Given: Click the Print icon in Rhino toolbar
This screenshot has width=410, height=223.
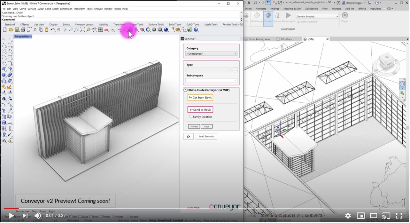Looking at the screenshot, I should click(23, 30).
